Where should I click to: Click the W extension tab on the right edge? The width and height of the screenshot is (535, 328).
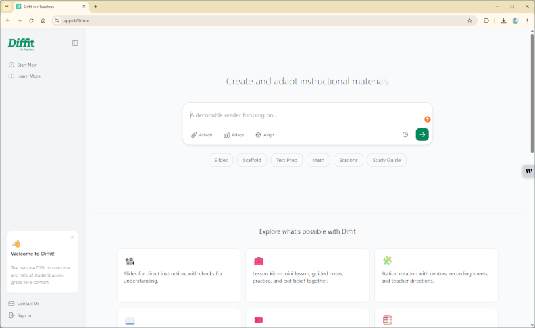tap(528, 171)
